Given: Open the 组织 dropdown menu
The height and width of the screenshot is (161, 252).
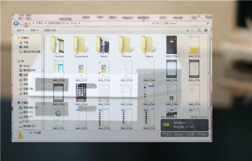Looking at the screenshot, I should point(20,30).
